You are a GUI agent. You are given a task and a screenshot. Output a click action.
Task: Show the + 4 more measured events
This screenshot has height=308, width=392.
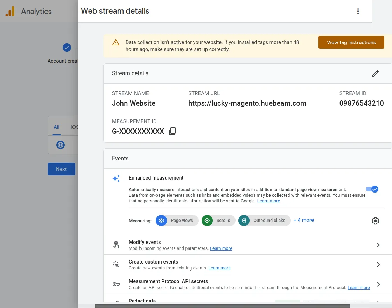tap(304, 220)
